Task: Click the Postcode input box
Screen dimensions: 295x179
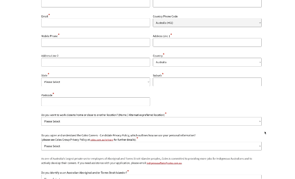Action: click(x=96, y=102)
